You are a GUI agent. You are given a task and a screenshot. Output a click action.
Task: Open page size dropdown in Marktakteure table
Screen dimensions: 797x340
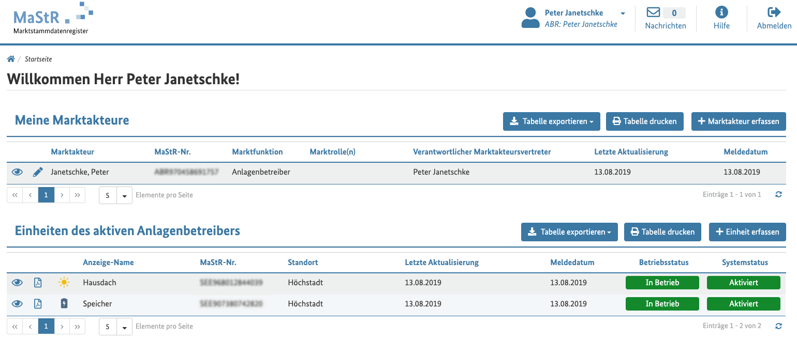124,196
